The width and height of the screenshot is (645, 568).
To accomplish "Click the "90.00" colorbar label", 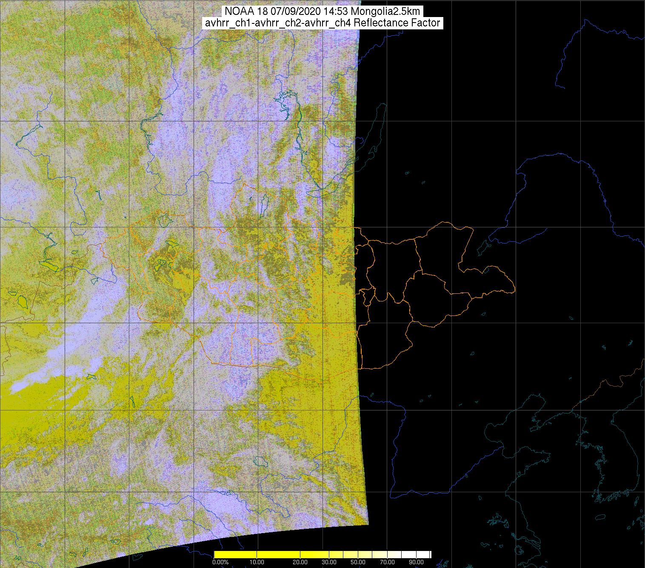I will (x=417, y=563).
